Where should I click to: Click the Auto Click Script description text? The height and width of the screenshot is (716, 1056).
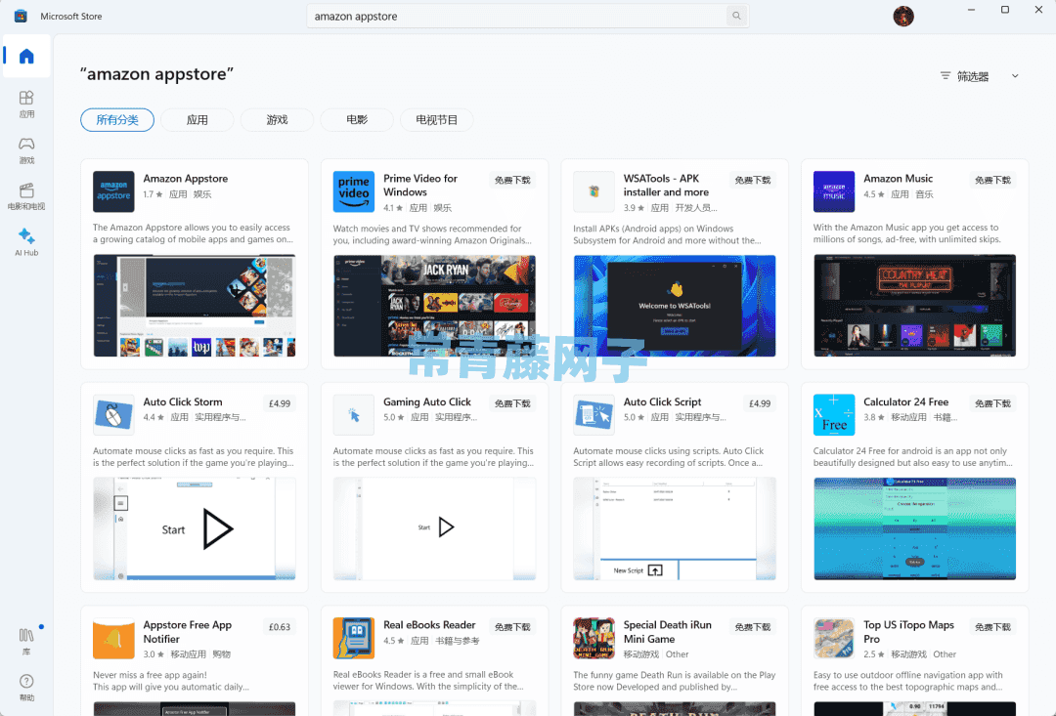tap(668, 457)
